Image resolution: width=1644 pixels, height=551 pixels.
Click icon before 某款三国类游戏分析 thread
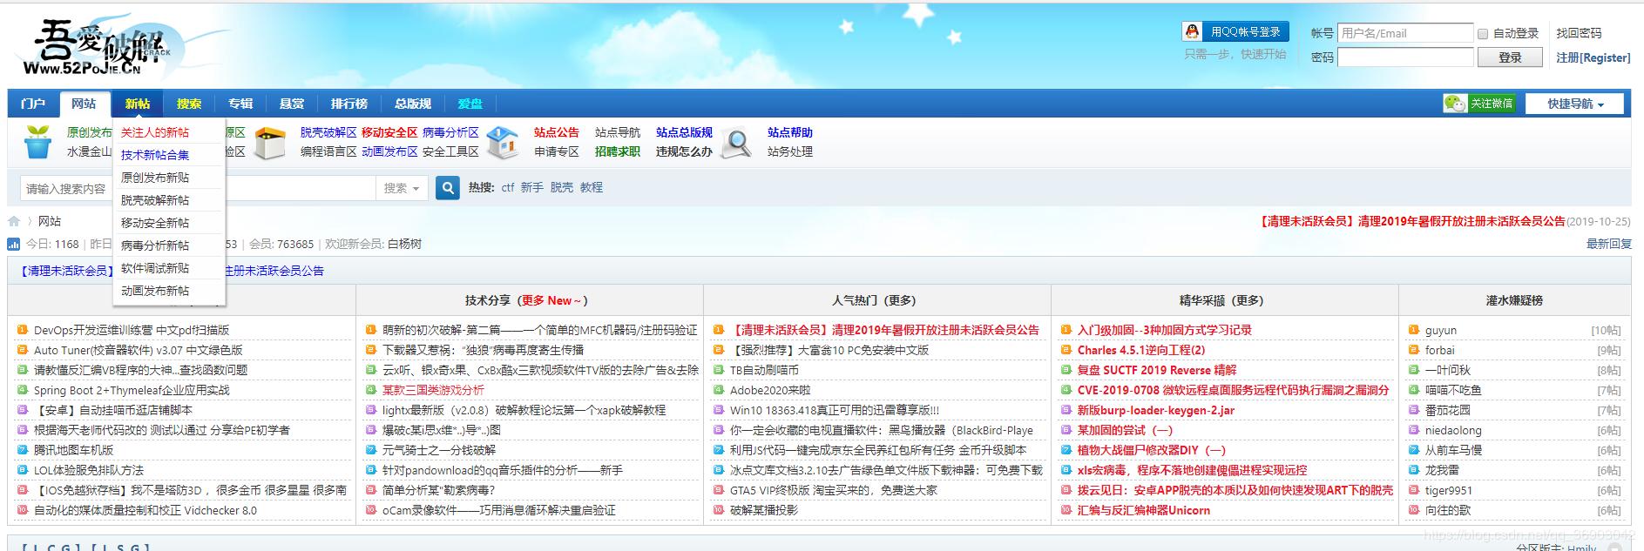tap(371, 390)
